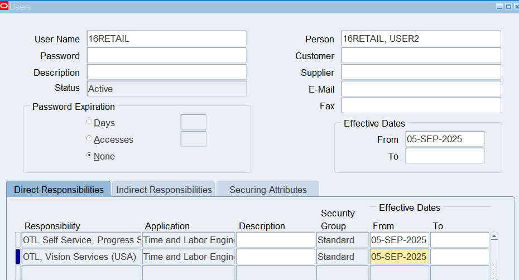The width and height of the screenshot is (519, 280).
Task: Select the Days password expiration option
Action: (89, 122)
